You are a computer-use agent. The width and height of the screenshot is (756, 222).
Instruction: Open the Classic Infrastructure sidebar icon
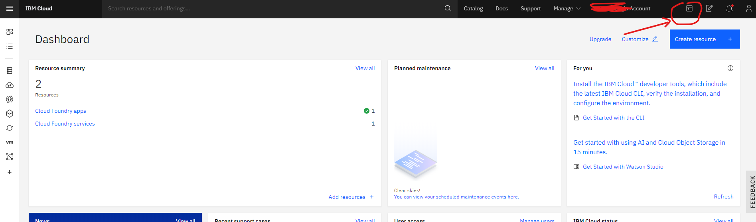(x=10, y=71)
